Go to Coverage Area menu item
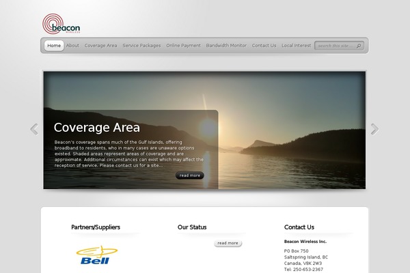 click(100, 46)
